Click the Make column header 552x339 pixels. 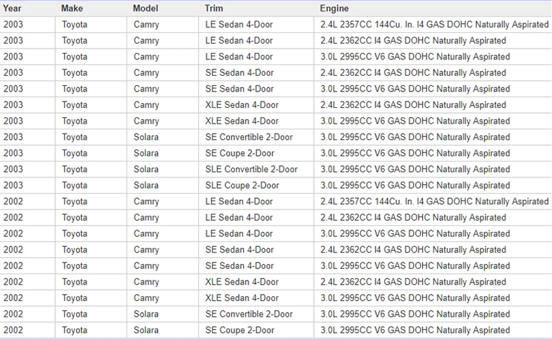[x=72, y=8]
